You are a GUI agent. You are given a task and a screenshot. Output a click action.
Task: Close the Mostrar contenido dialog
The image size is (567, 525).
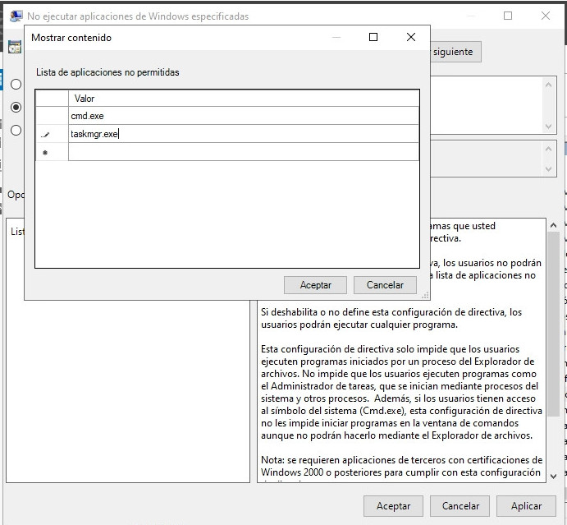tap(411, 37)
